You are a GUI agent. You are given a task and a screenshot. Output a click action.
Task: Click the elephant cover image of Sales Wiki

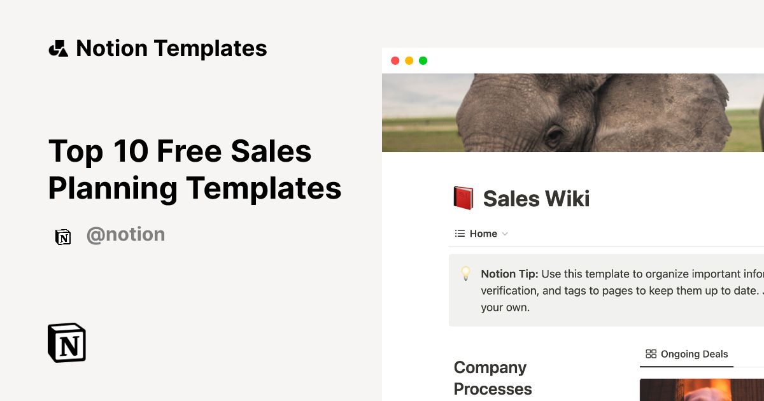pos(573,111)
